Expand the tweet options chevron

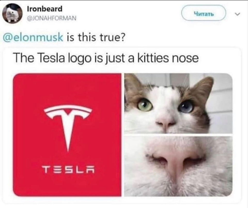click(238, 14)
